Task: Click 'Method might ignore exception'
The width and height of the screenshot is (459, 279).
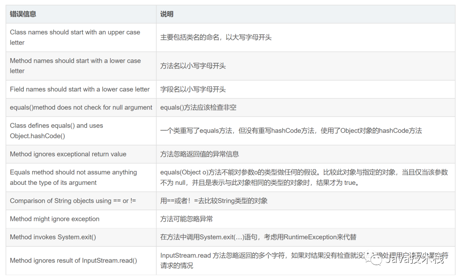Action: (x=81, y=219)
